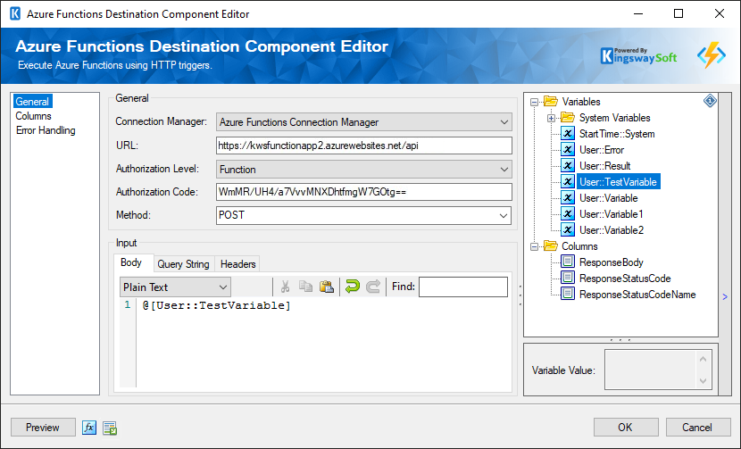
Task: Click the cut scissors icon in editor toolbar
Action: (285, 287)
